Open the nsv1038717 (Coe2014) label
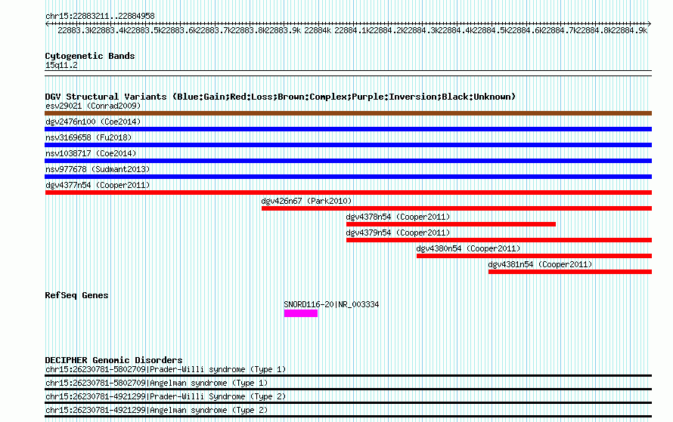The width and height of the screenshot is (673, 422). point(91,153)
